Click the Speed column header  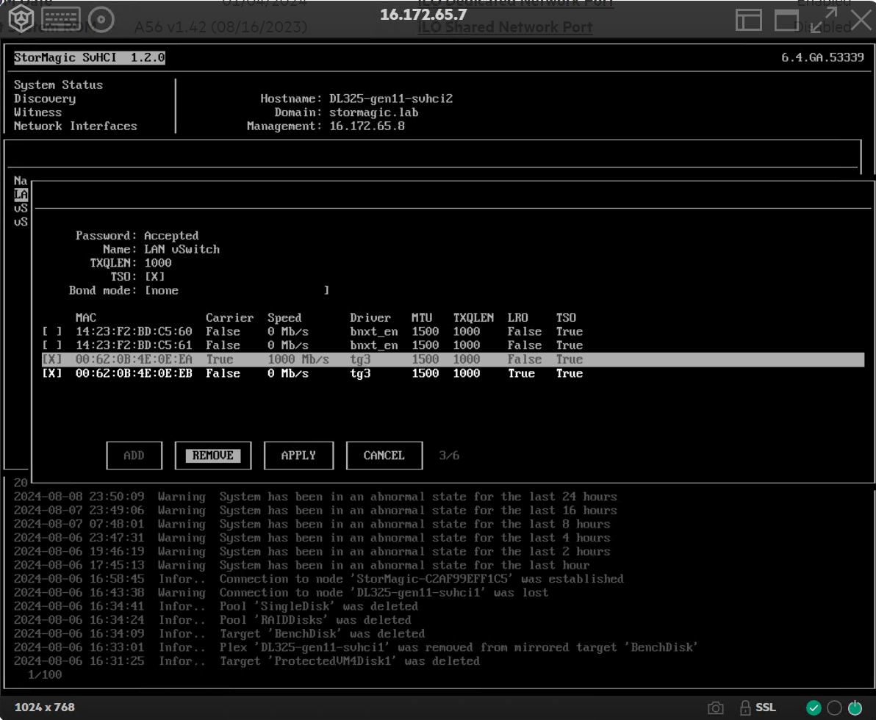(x=284, y=318)
